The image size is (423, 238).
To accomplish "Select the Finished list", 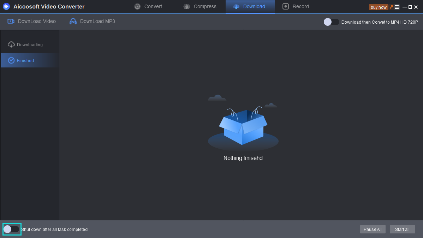I will [30, 60].
